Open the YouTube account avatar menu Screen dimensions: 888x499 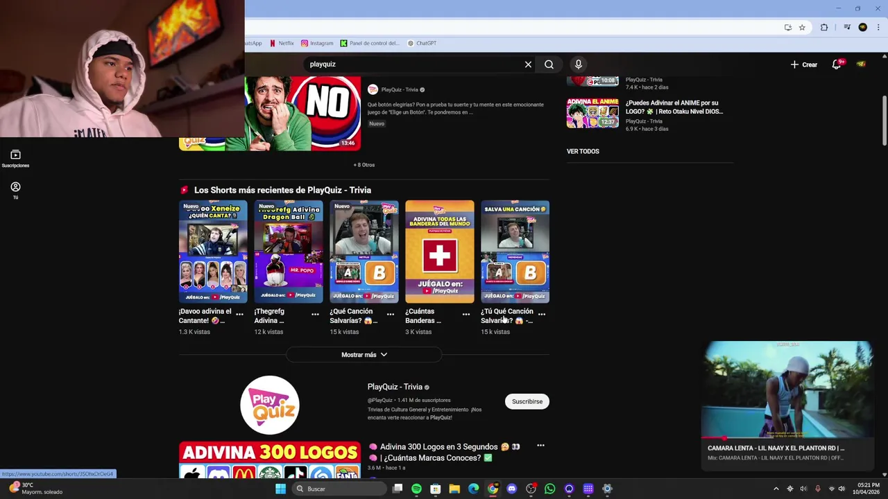[x=861, y=64]
